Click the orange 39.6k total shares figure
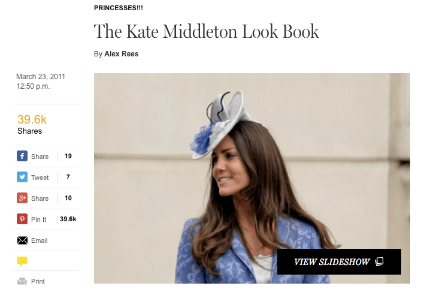 (32, 119)
